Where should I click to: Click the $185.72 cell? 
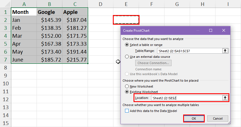coord(50,60)
